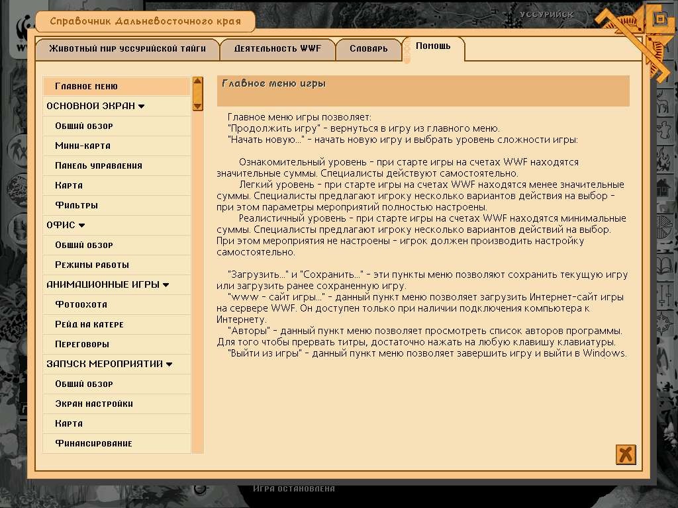Open the Панель управления help topic
The height and width of the screenshot is (508, 678).
point(117,165)
